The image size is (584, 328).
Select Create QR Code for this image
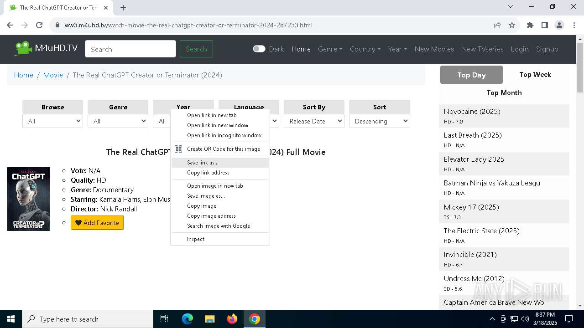tap(220, 149)
